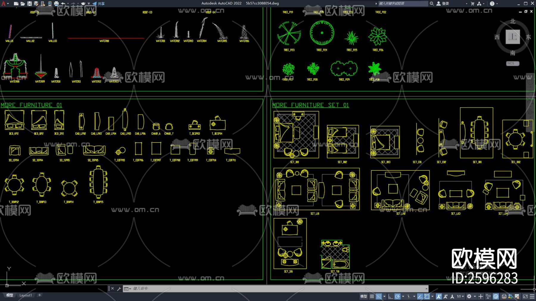Open the undo history dropdown arrow
Viewport: 536px width, 301px height.
(68, 4)
